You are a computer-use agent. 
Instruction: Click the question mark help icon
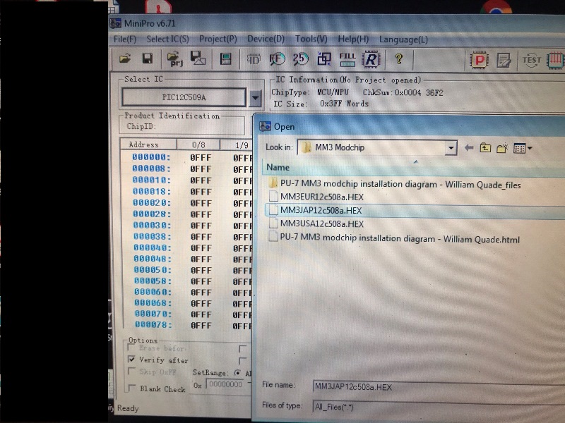399,59
